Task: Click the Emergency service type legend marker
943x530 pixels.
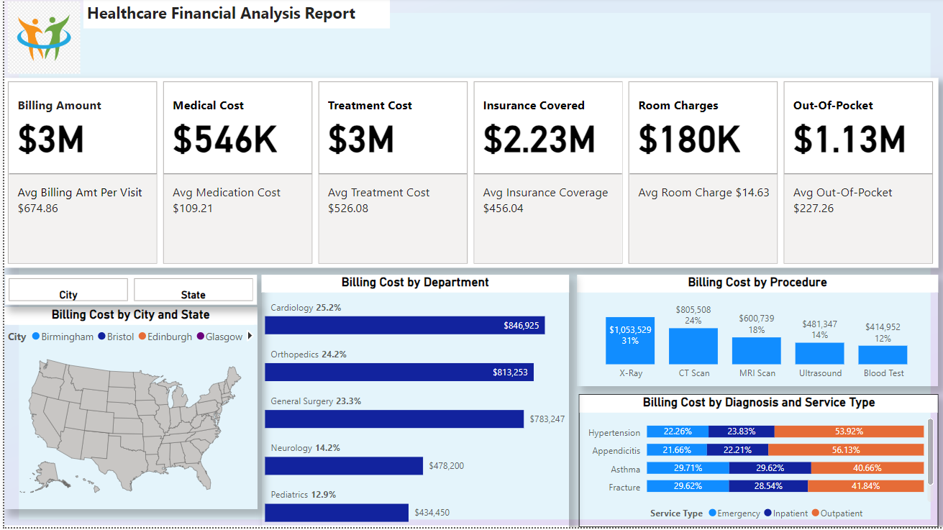Action: click(712, 513)
